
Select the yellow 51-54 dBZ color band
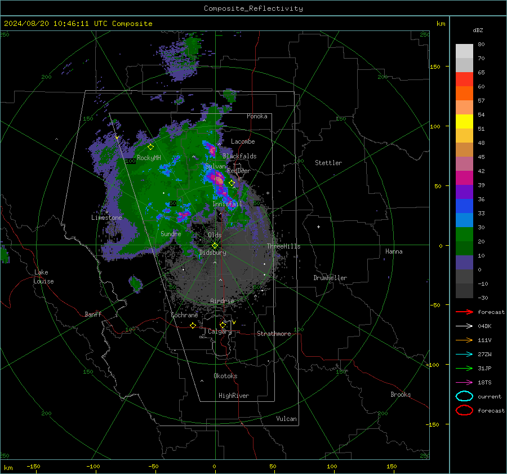pos(464,122)
